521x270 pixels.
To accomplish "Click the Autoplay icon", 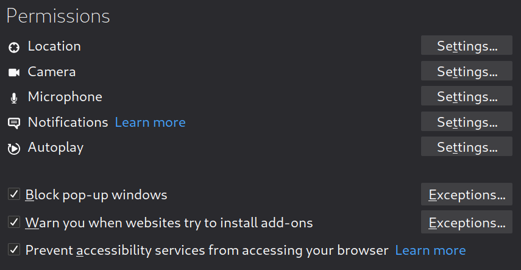I will 13,148.
